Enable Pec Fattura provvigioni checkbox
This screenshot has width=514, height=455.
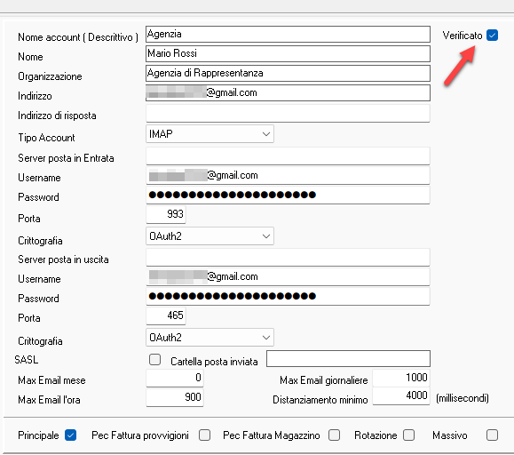pos(204,435)
